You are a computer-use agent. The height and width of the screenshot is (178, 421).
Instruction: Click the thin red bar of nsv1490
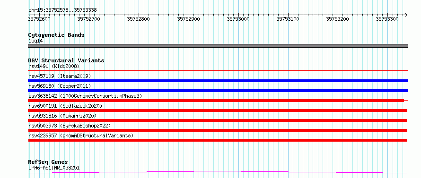(x=218, y=70)
